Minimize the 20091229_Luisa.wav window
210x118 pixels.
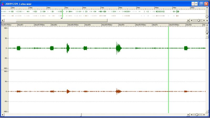point(196,4)
